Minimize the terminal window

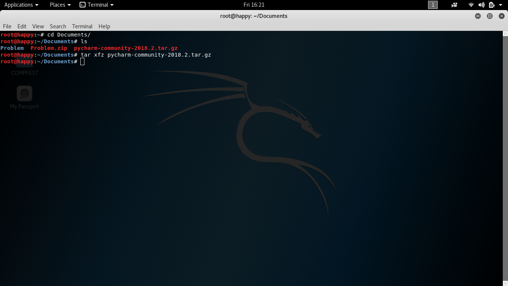point(478,16)
